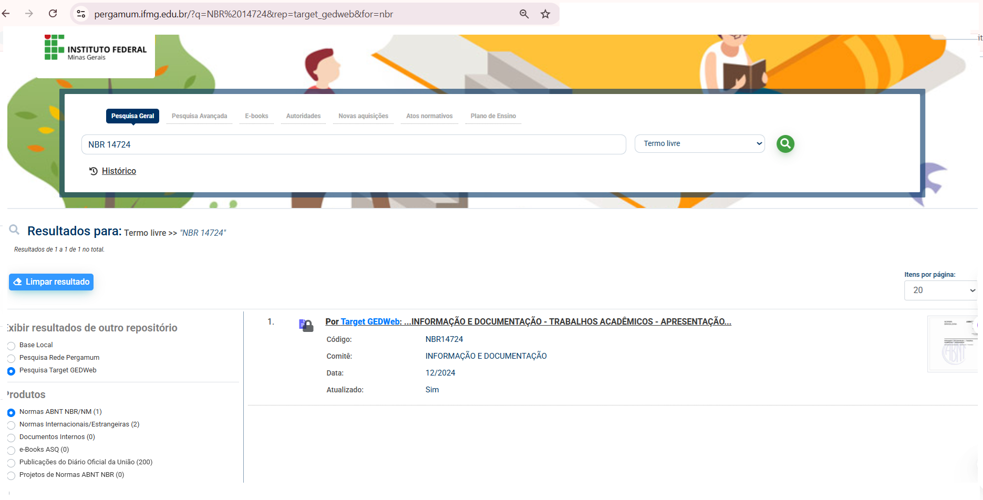The height and width of the screenshot is (500, 983).
Task: Click the ABNT document cover thumbnail
Action: (953, 344)
